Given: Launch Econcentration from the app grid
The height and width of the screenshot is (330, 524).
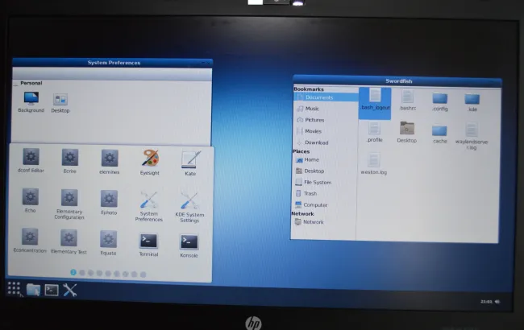Looking at the screenshot, I should [x=30, y=241].
